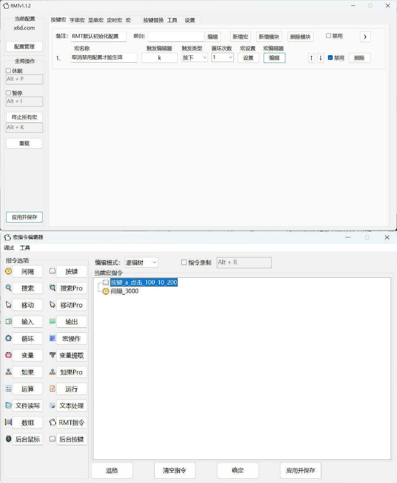Open the 工具 menu in macro editor
Viewport: 397px width, 483px height.
click(25, 248)
